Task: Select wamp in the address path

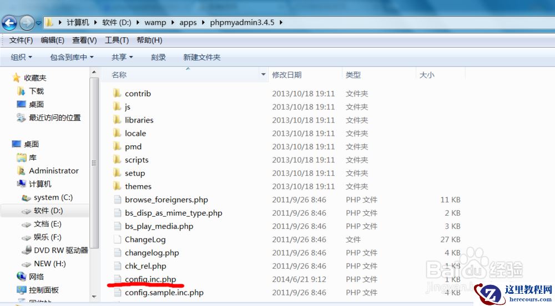Action: point(155,23)
